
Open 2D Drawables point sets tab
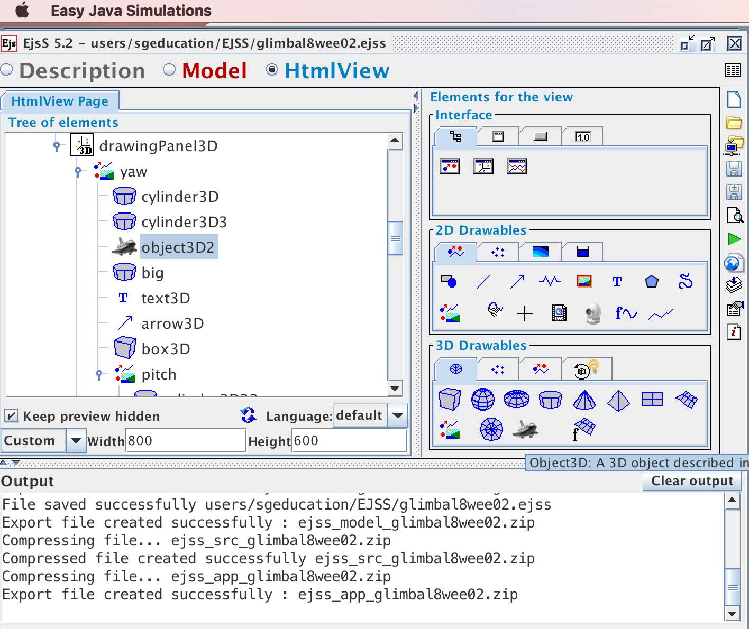coord(498,252)
